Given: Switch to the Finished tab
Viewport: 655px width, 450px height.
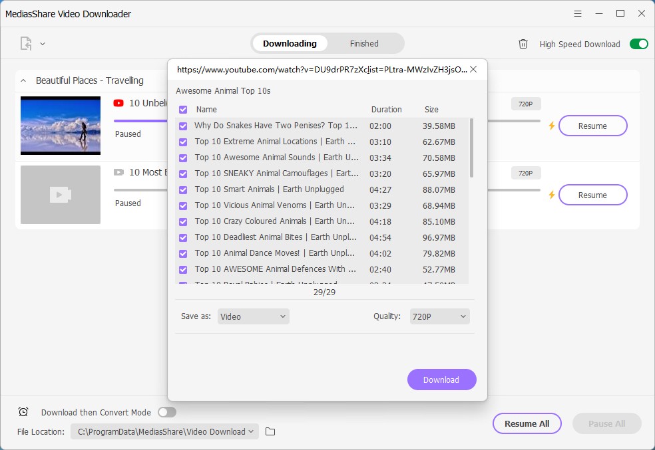Looking at the screenshot, I should point(364,44).
